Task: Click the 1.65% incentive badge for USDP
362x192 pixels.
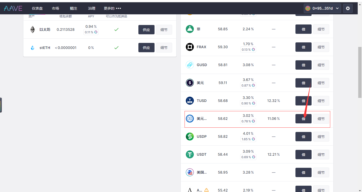Action: (x=248, y=139)
